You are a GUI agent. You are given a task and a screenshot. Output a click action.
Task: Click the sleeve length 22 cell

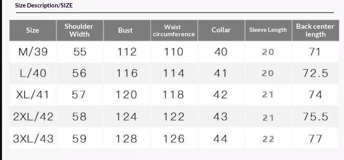click(x=268, y=139)
